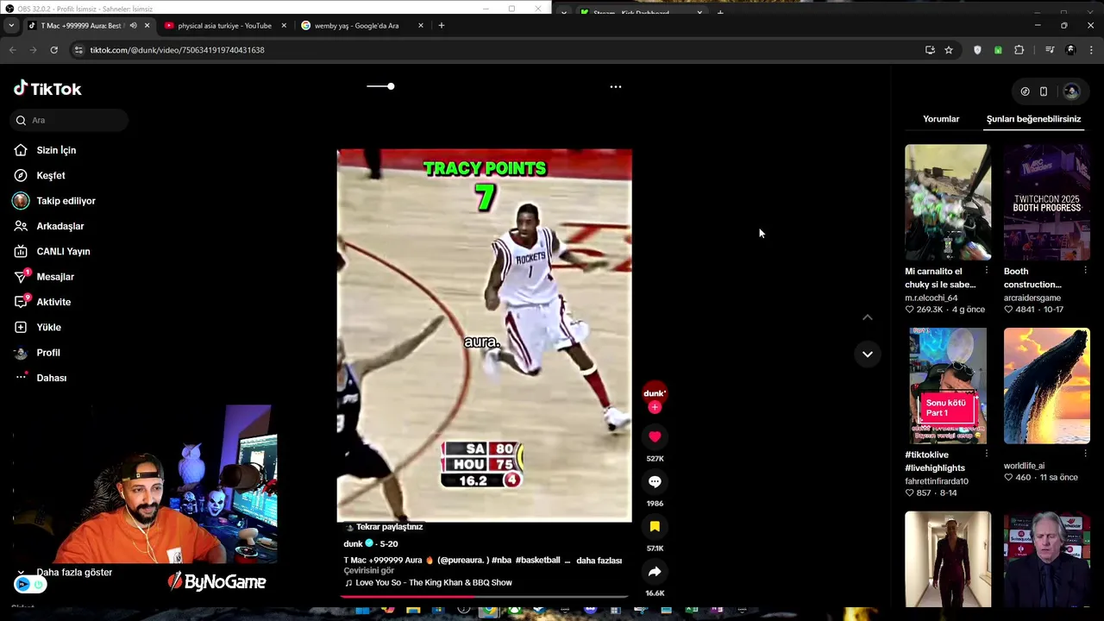The image size is (1104, 621).
Task: Open Mi carnalito el chuky thumbnail
Action: coord(948,202)
